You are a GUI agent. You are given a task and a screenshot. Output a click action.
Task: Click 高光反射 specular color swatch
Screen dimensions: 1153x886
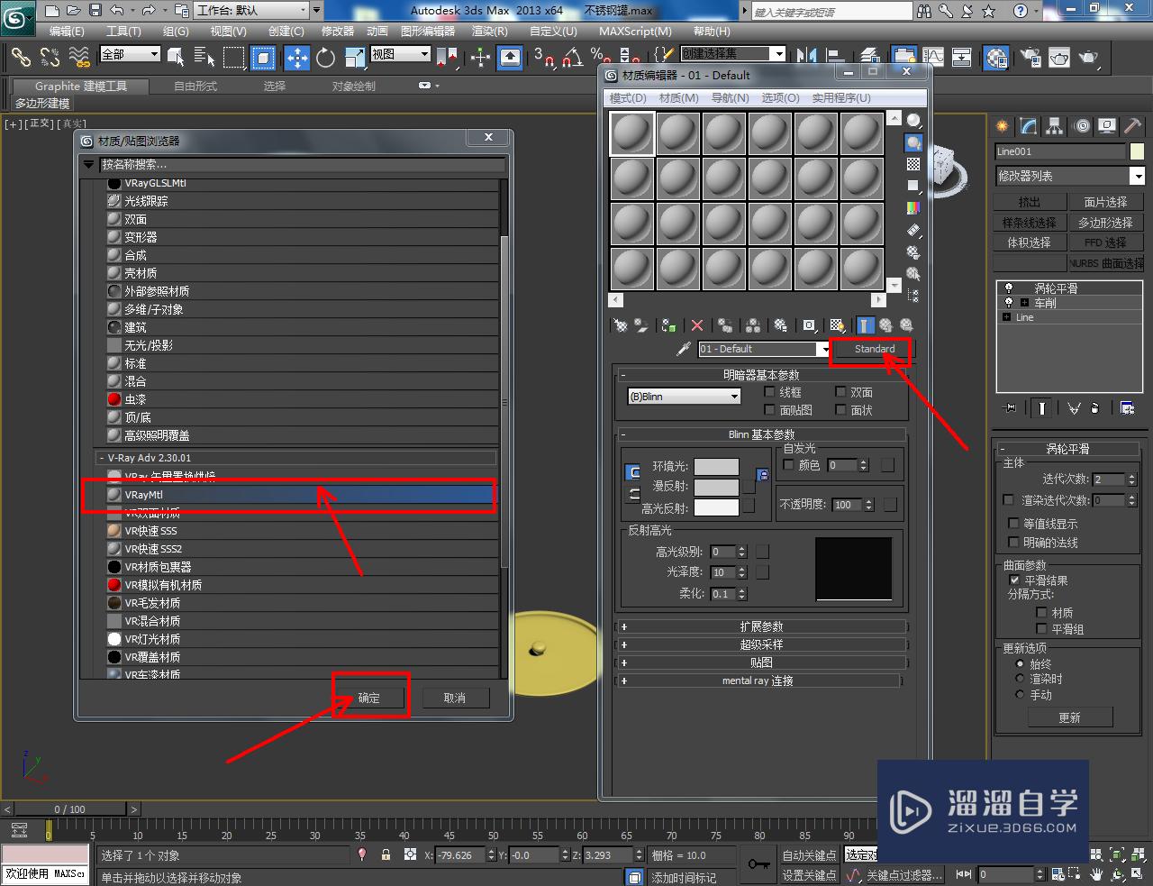(x=716, y=508)
